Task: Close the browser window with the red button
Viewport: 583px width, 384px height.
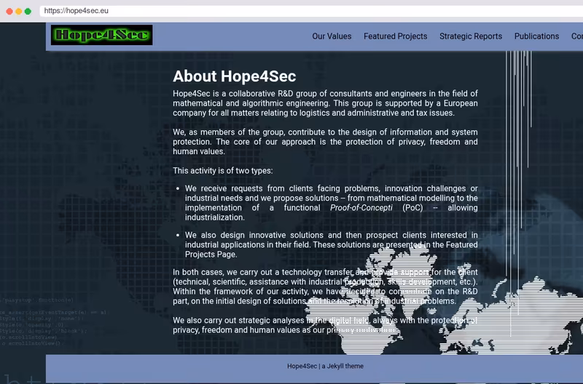Action: point(9,11)
